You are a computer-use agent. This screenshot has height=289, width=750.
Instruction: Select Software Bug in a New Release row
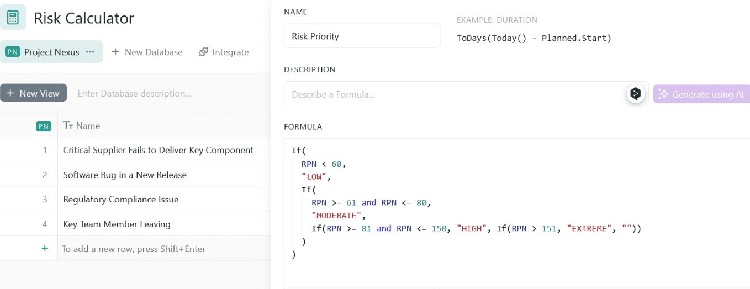[x=125, y=175]
